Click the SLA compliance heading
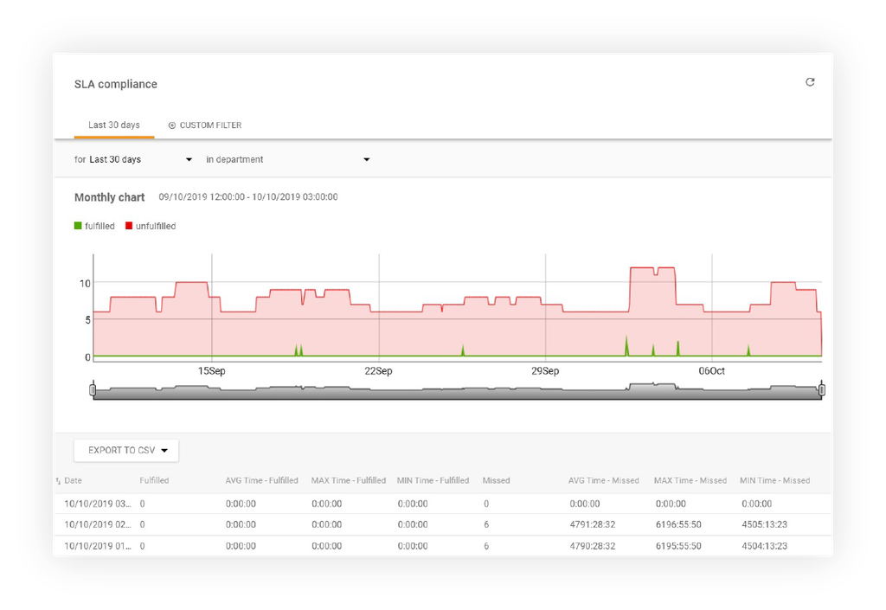This screenshot has width=886, height=610. [x=116, y=84]
